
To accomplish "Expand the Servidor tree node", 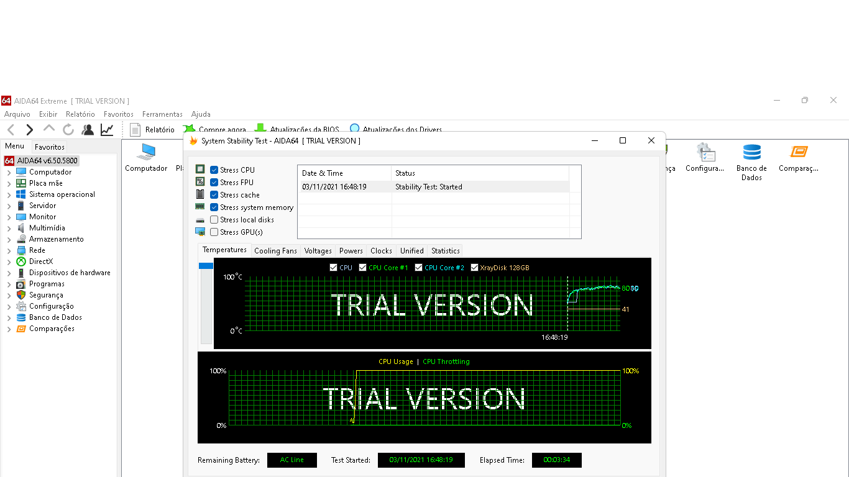I will point(9,206).
